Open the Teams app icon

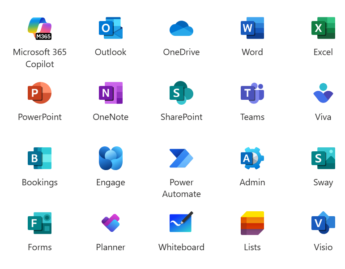tap(252, 93)
